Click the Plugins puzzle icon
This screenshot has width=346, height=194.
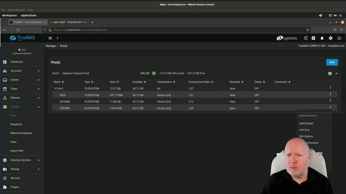[x=5, y=187]
